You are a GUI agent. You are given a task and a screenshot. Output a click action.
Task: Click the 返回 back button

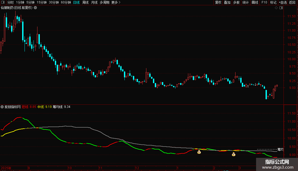coord(292,2)
